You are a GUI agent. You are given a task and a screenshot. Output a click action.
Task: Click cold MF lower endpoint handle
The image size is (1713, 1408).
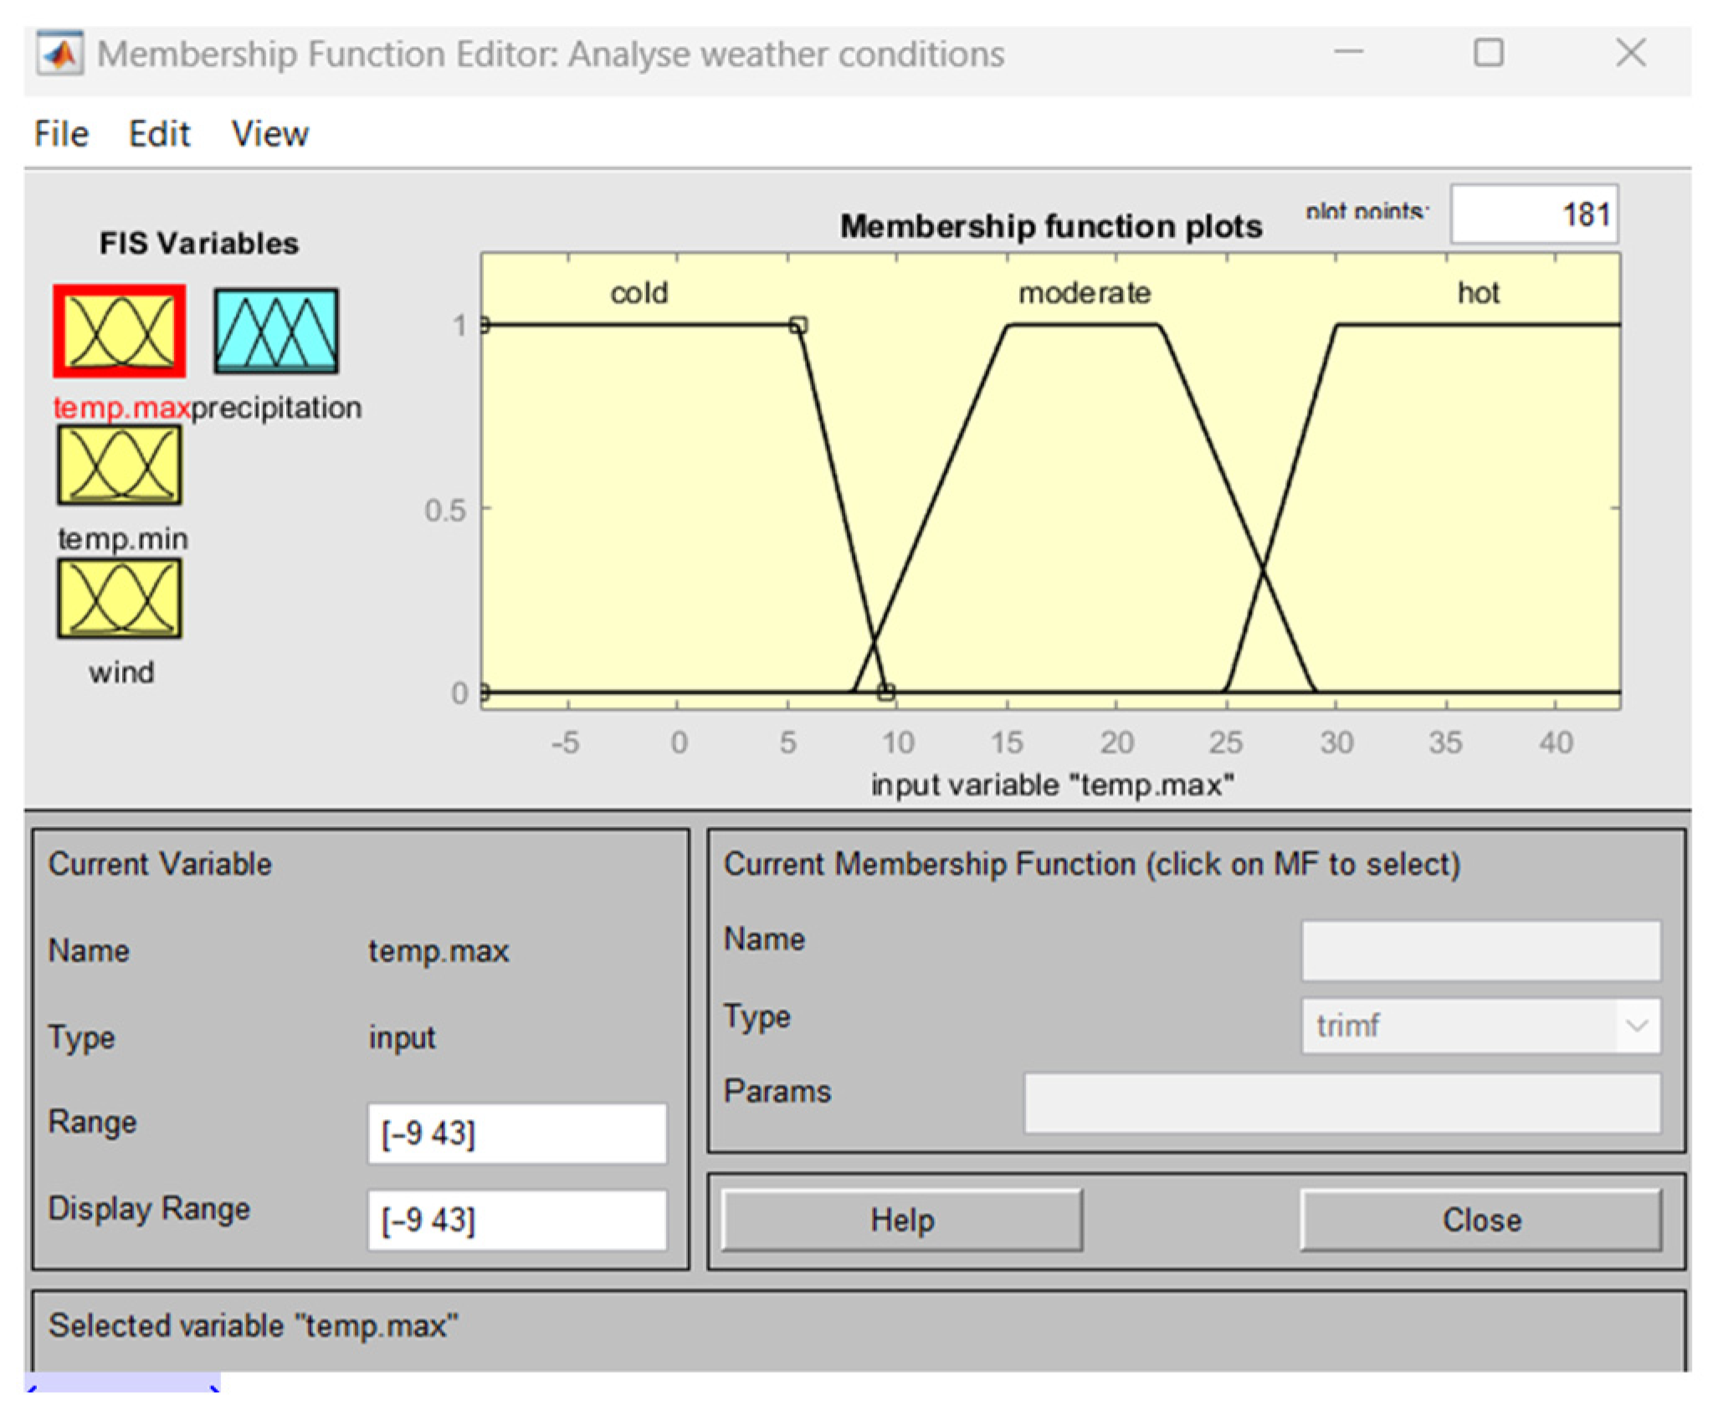[886, 691]
